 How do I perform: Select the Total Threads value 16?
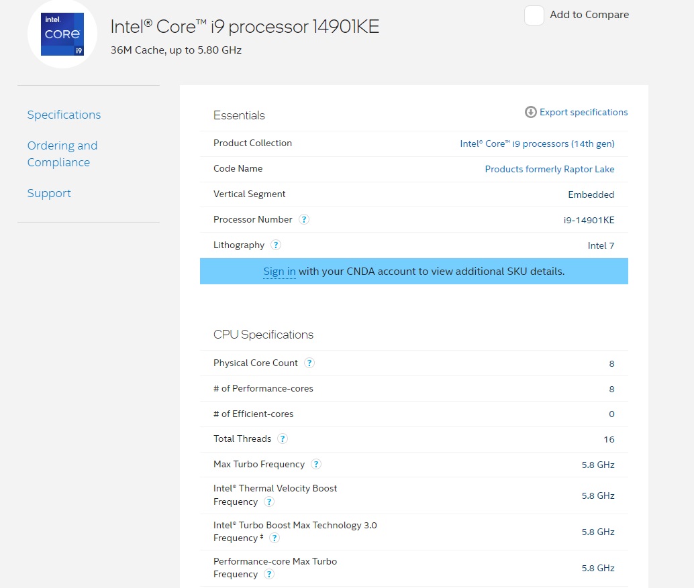click(x=609, y=439)
